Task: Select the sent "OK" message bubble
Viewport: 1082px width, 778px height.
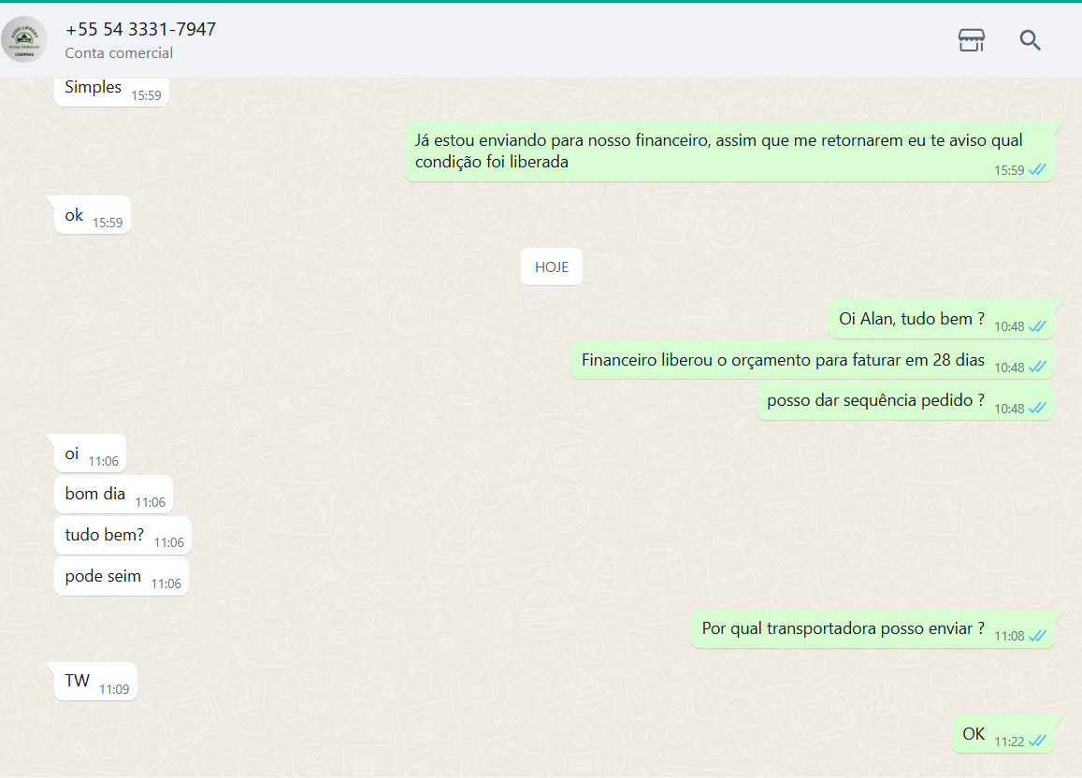Action: 974,734
